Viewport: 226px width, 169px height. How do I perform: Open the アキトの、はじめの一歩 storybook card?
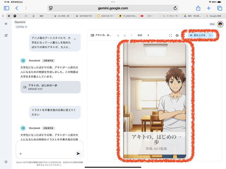pos(50,87)
